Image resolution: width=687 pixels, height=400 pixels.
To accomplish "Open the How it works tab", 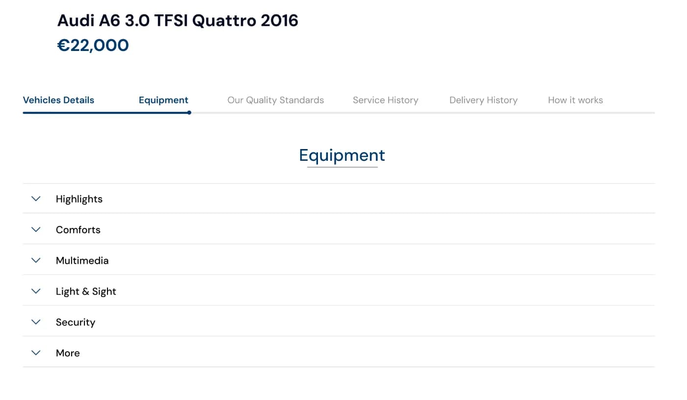I will [x=576, y=100].
